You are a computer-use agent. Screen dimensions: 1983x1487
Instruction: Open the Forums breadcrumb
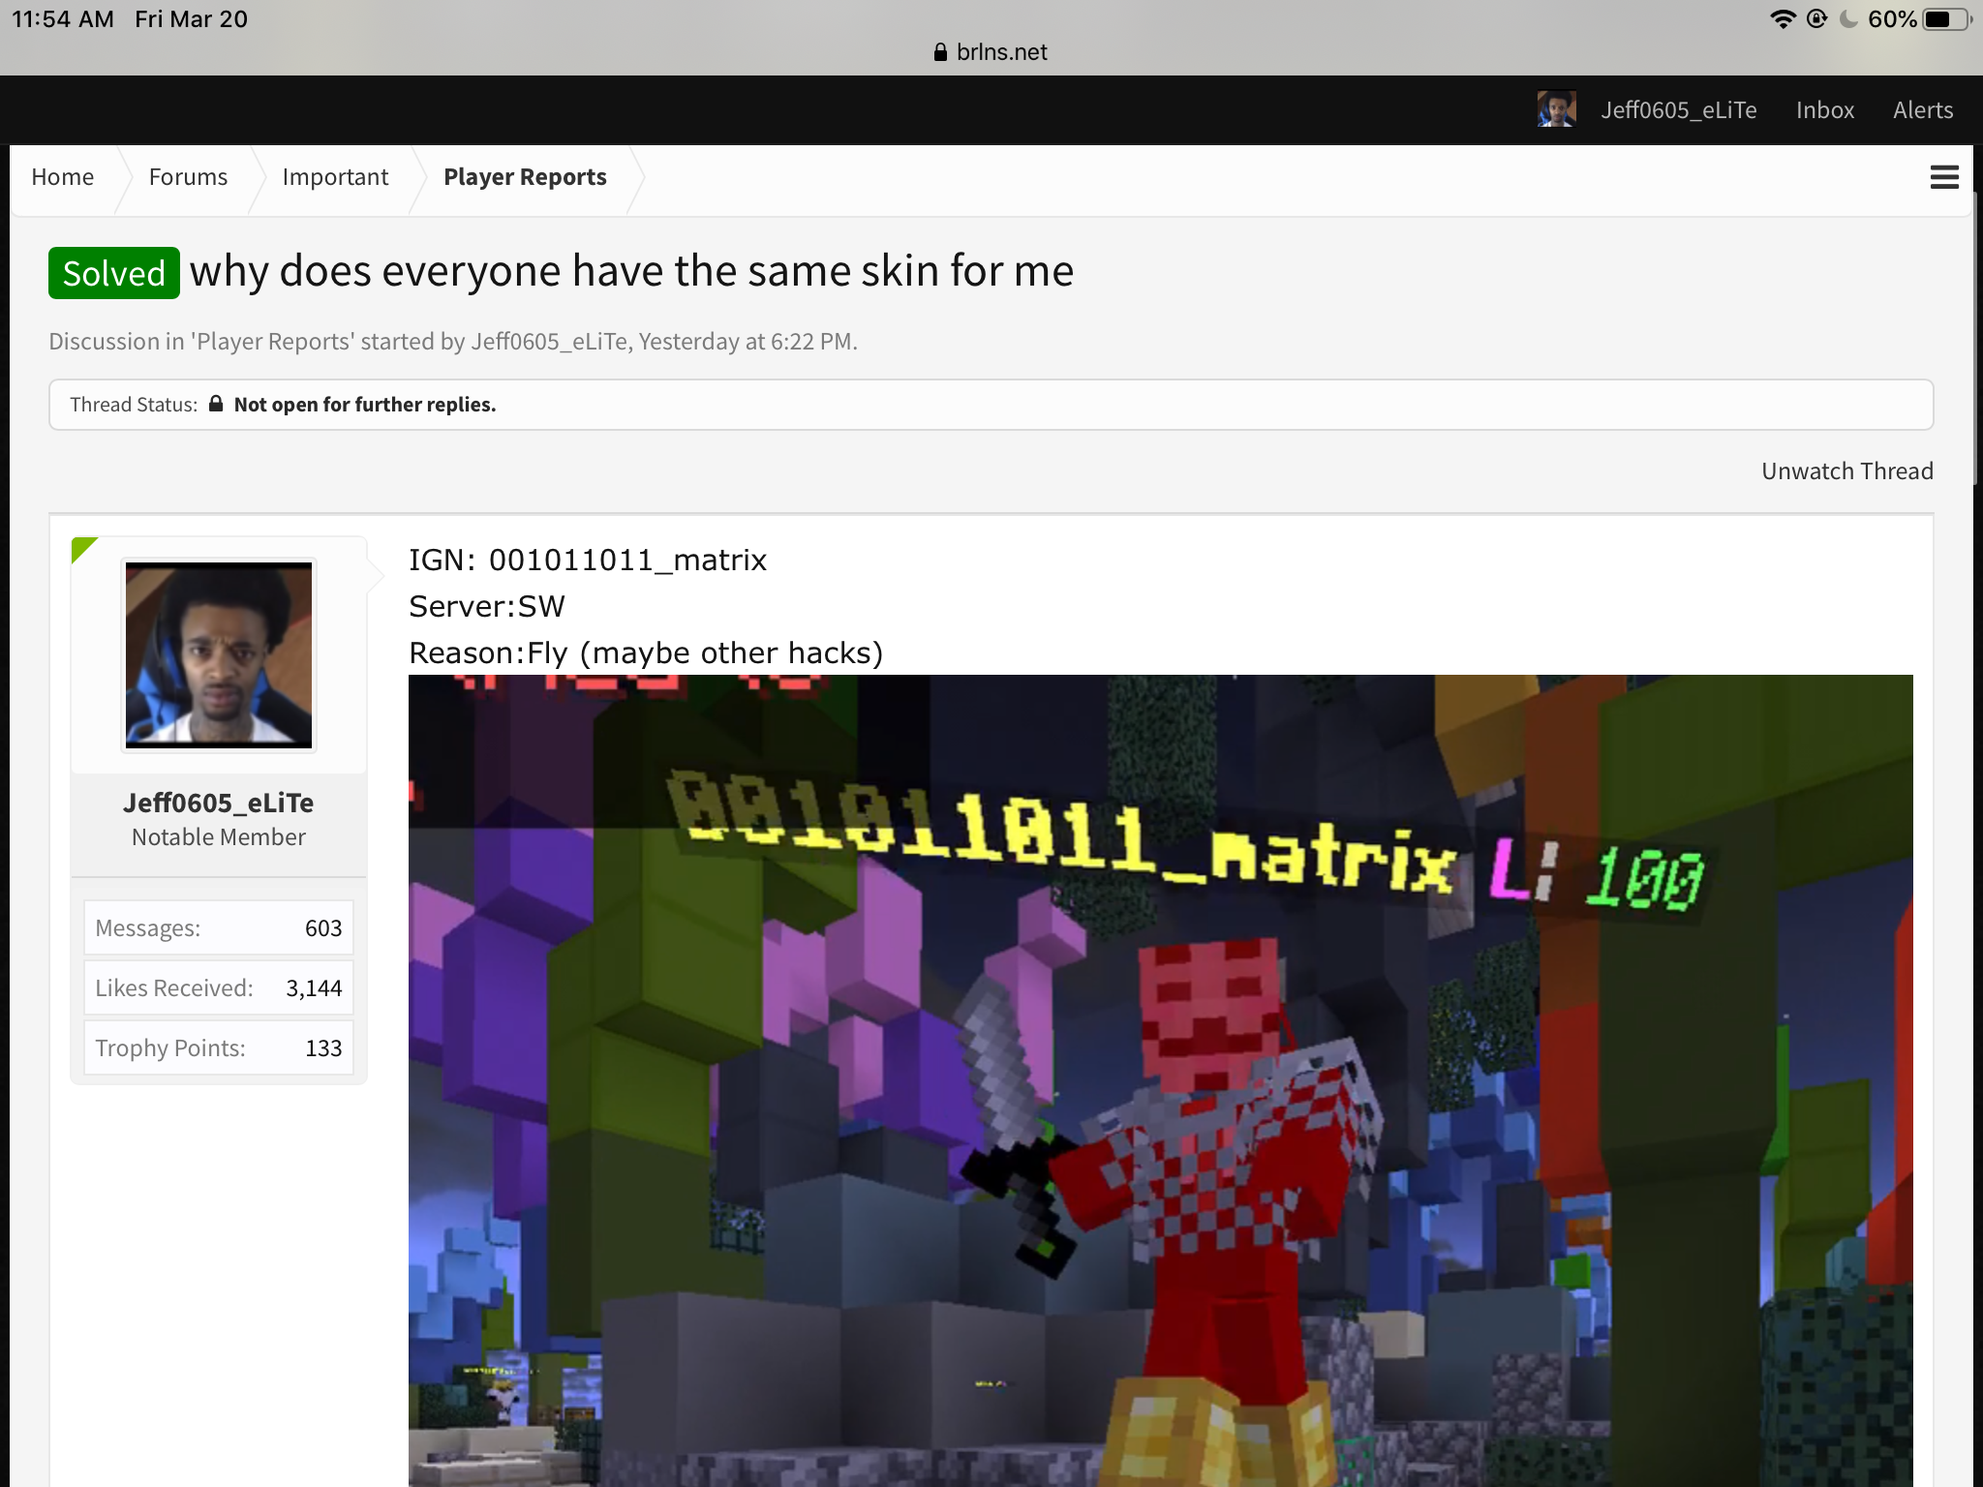(188, 177)
